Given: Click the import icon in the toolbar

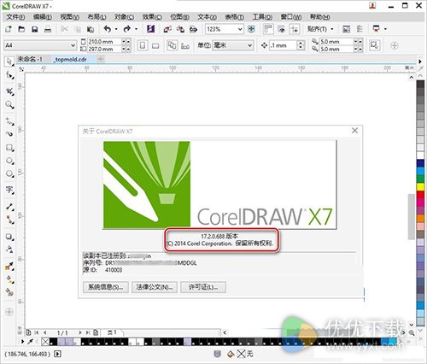Looking at the screenshot, I should coord(167,29).
